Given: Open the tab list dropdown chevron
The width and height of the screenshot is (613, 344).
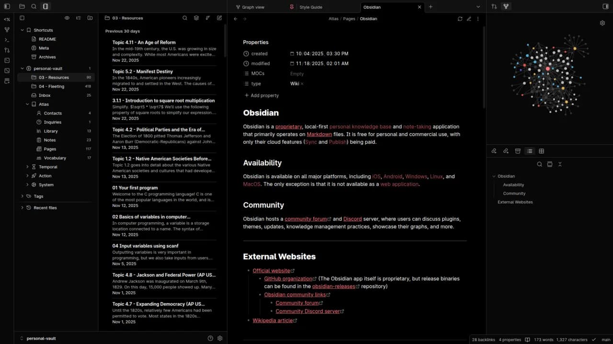Looking at the screenshot, I should coord(478,7).
